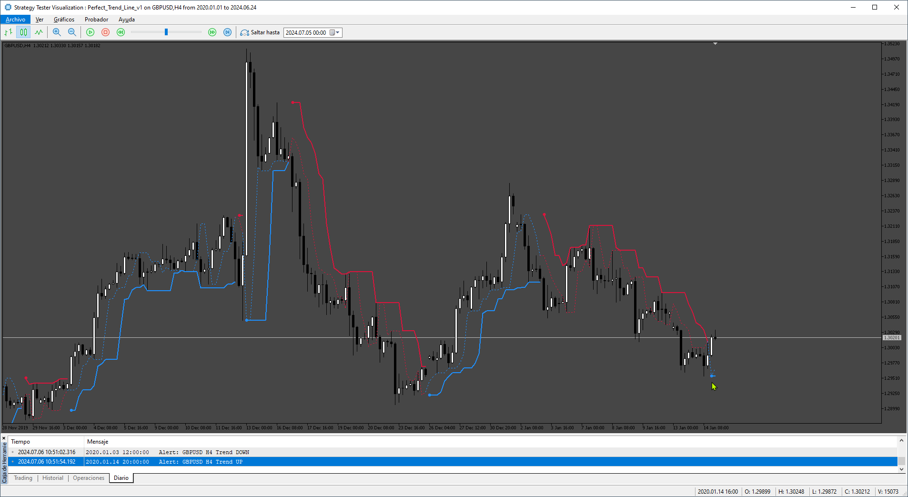Switch to the Trading tab
This screenshot has width=908, height=497.
click(23, 478)
